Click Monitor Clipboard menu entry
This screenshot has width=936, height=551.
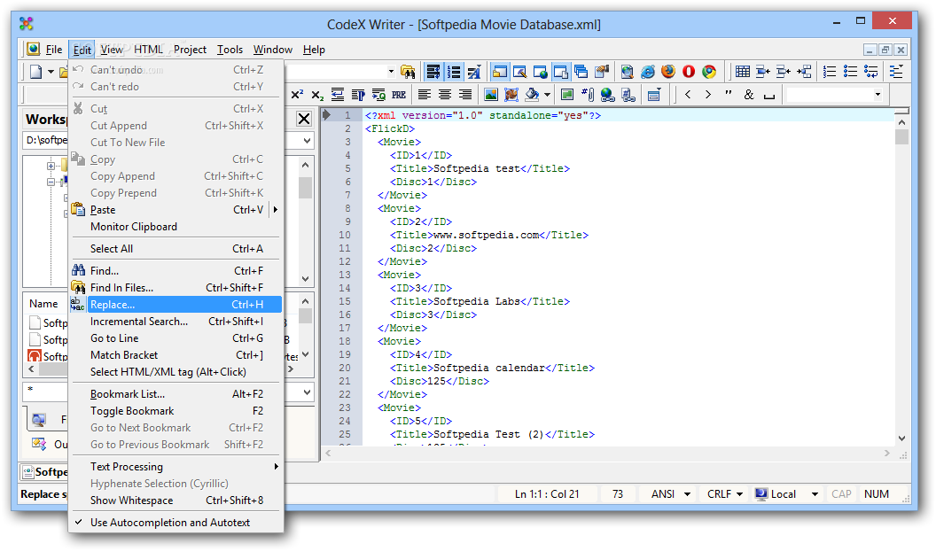point(177,227)
